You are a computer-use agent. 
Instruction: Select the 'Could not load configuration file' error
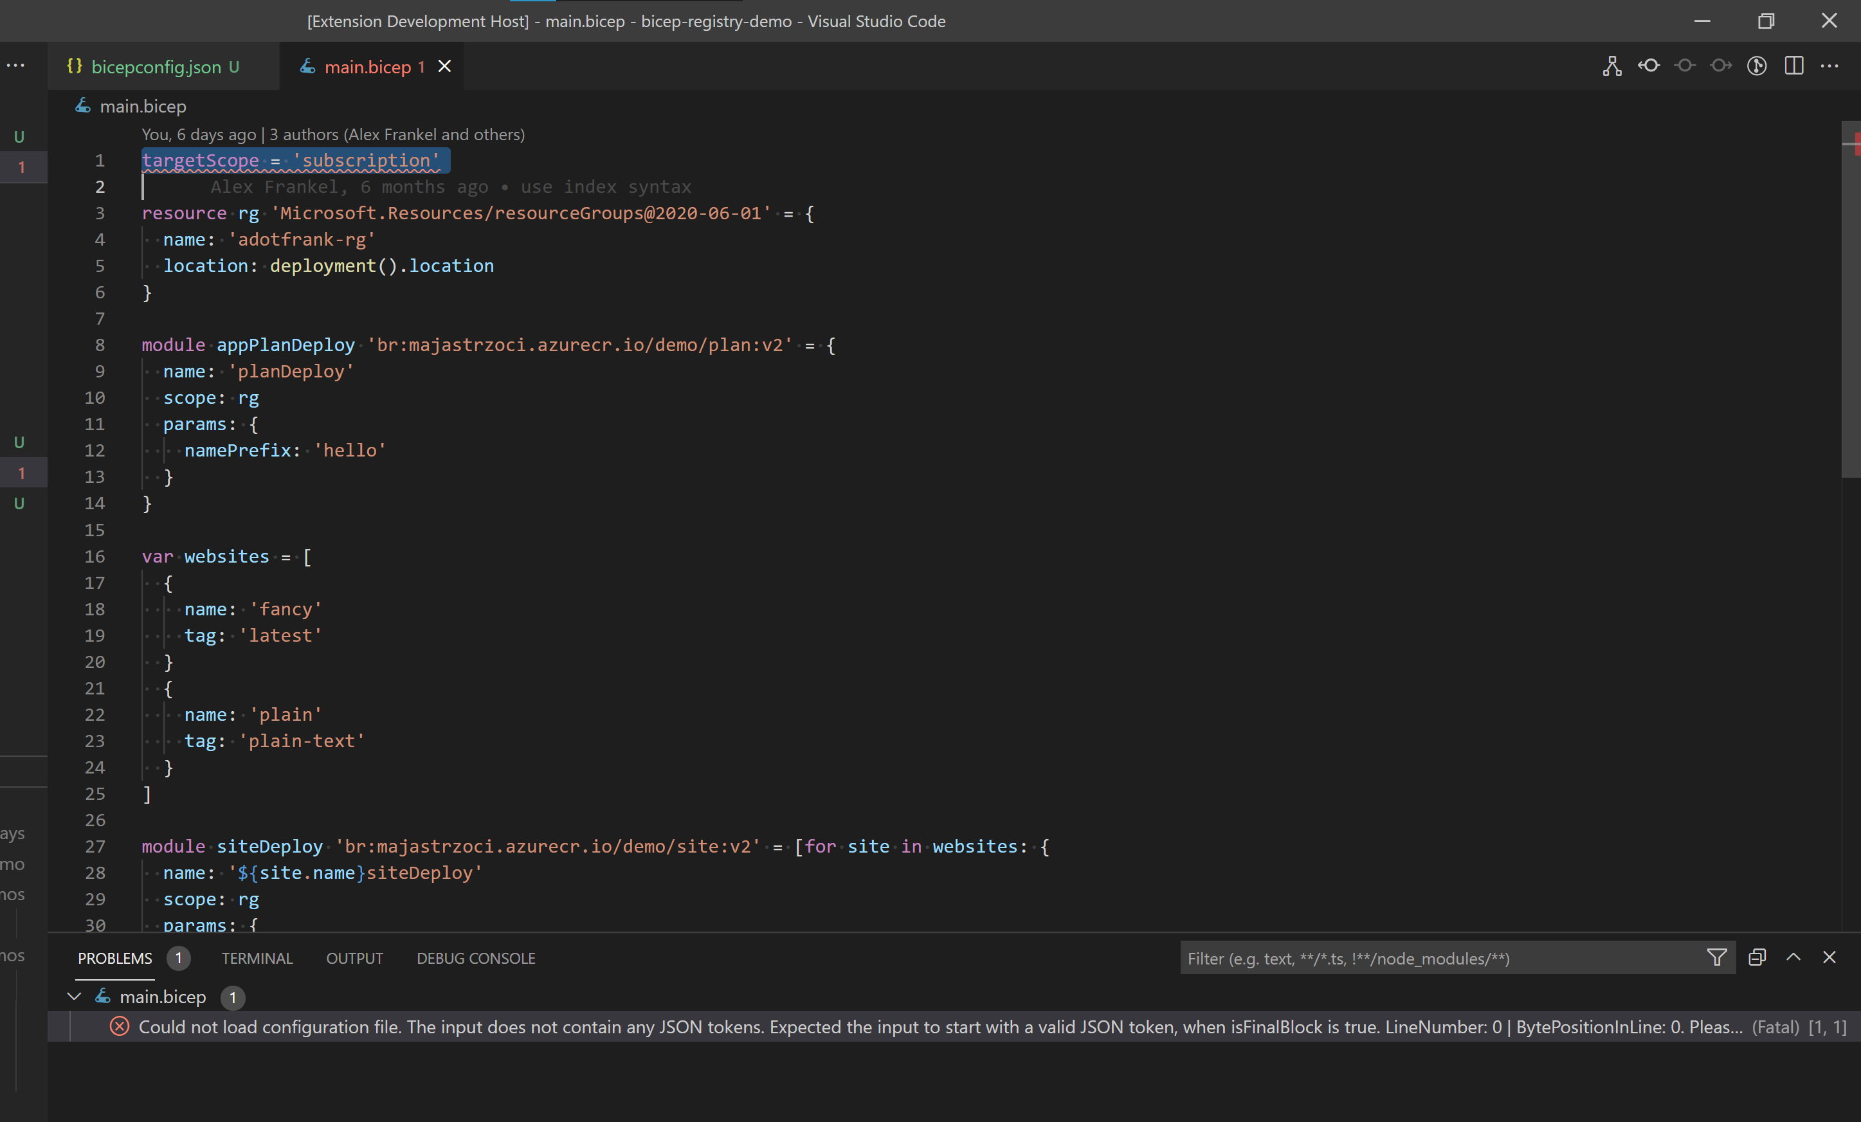pyautogui.click(x=954, y=1027)
